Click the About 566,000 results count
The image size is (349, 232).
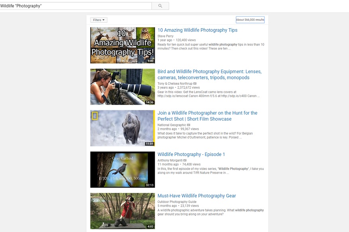(x=250, y=20)
